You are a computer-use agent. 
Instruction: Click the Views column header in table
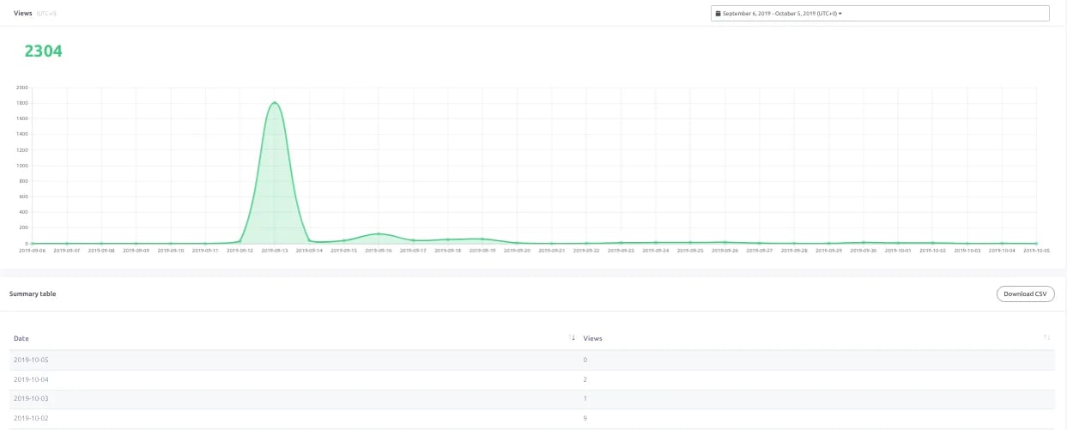tap(592, 338)
